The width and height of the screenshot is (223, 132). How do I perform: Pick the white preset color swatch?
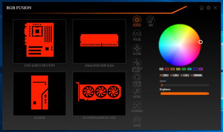tap(161, 69)
